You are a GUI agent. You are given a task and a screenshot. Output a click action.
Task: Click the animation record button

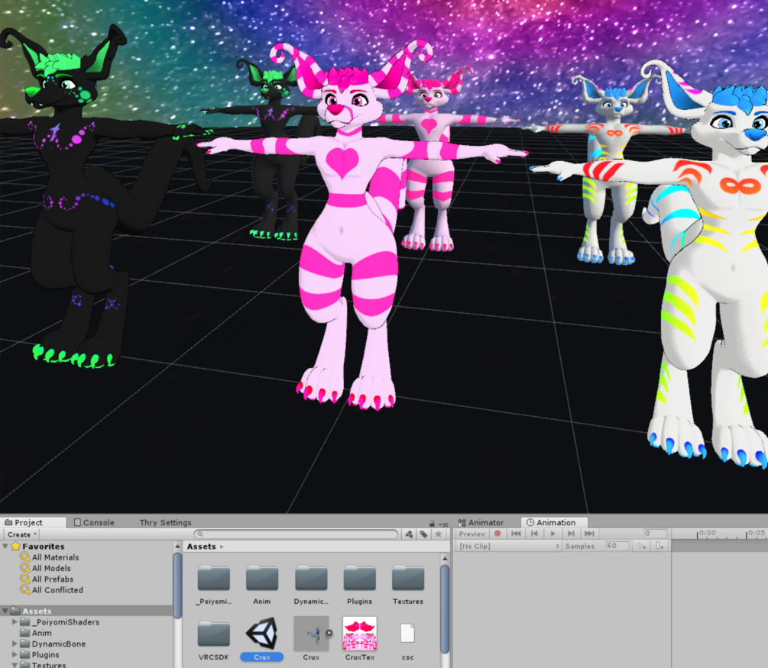tap(497, 534)
